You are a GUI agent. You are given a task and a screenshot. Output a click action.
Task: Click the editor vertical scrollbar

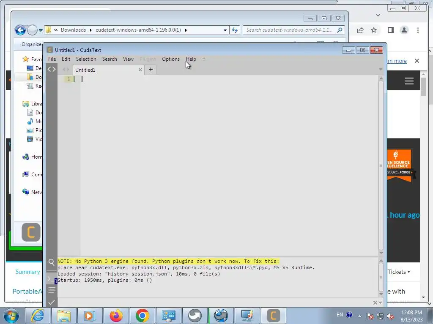[381, 165]
